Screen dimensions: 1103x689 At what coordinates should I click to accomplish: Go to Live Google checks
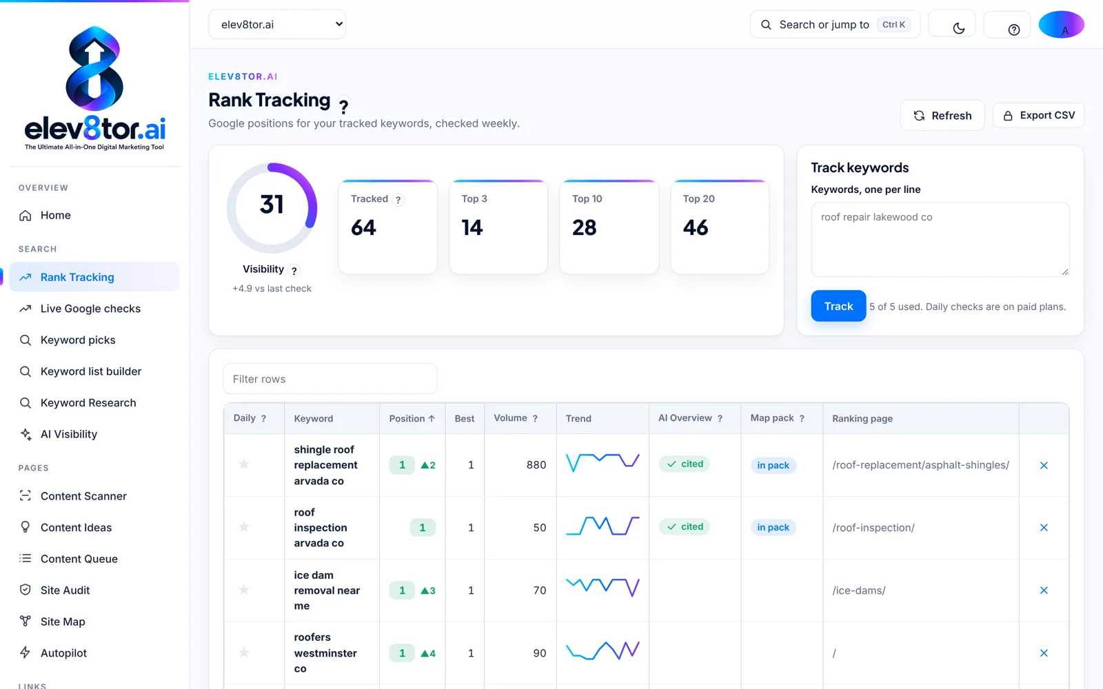click(x=94, y=309)
